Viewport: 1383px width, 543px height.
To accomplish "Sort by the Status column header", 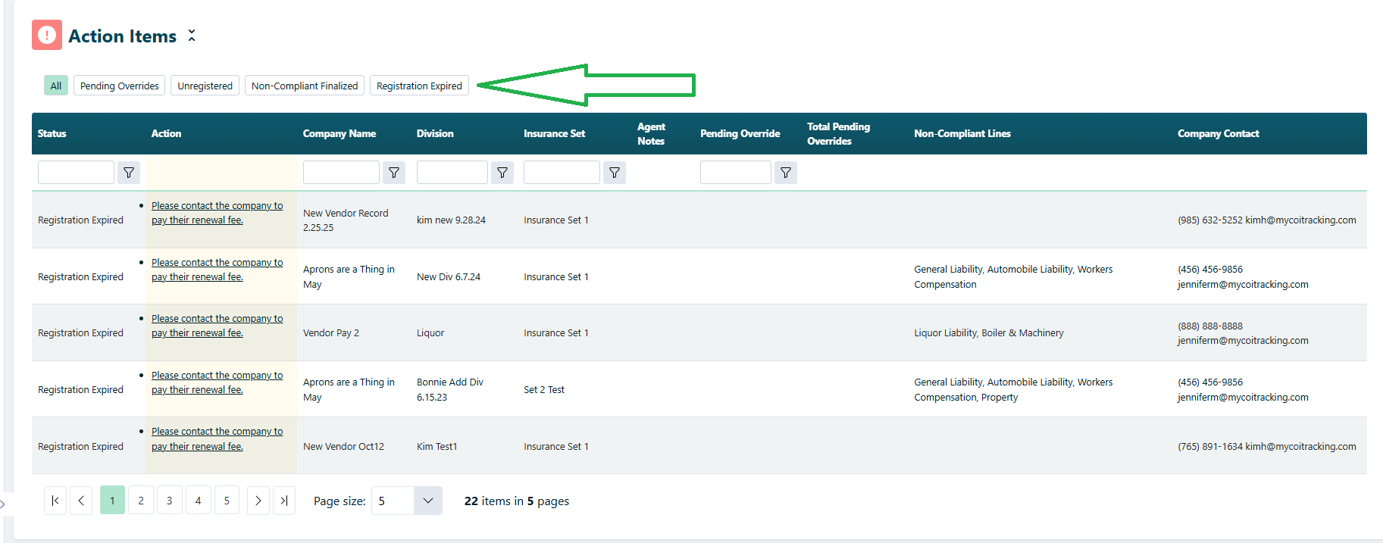I will (x=52, y=133).
